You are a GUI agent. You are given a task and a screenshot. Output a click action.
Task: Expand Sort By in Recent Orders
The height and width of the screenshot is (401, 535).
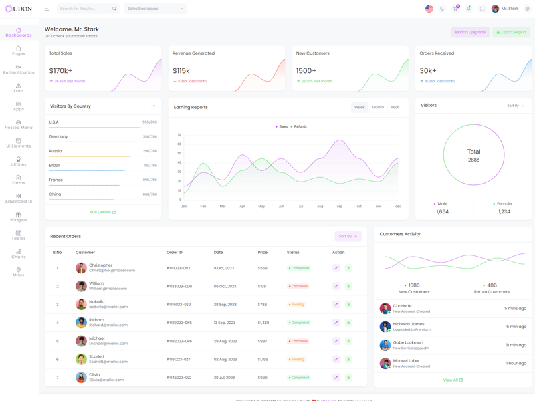coord(348,236)
